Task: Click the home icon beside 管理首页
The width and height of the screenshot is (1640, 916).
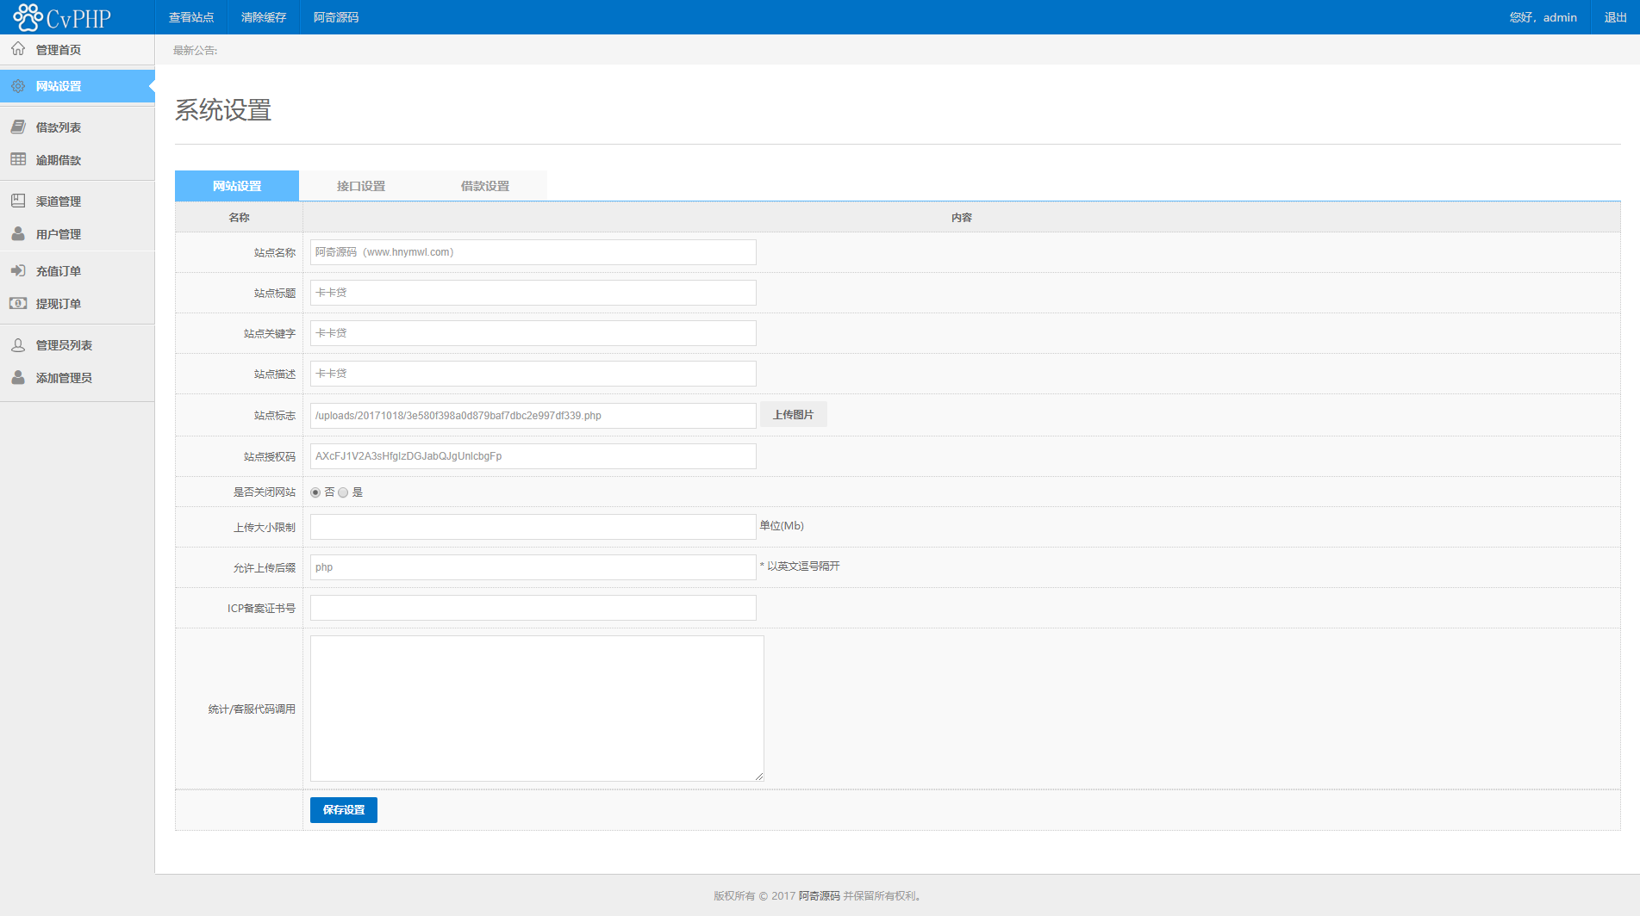Action: tap(18, 49)
